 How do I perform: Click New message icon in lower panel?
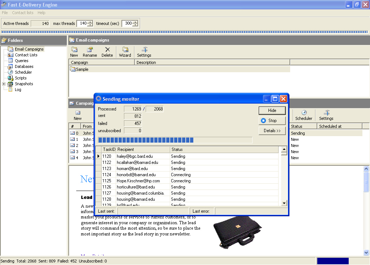(x=78, y=113)
